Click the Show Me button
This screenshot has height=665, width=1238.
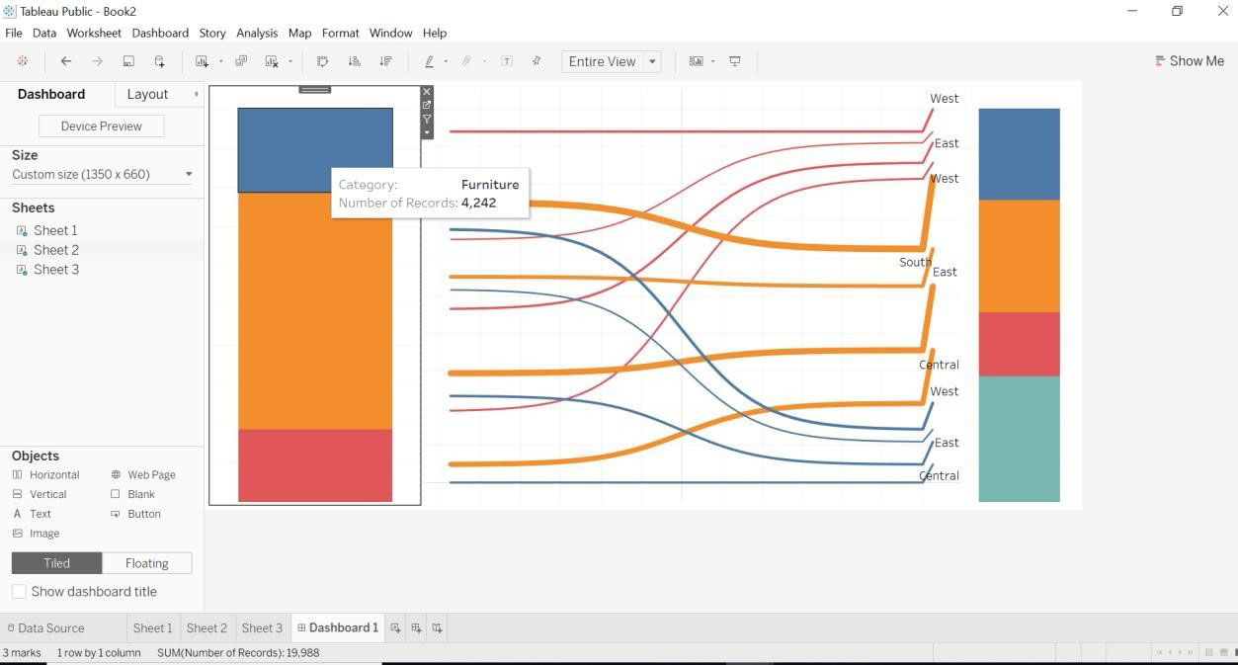(1190, 61)
